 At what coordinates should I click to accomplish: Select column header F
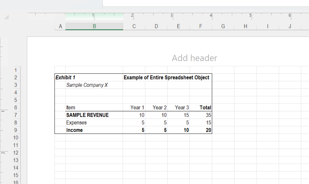pyautogui.click(x=201, y=26)
